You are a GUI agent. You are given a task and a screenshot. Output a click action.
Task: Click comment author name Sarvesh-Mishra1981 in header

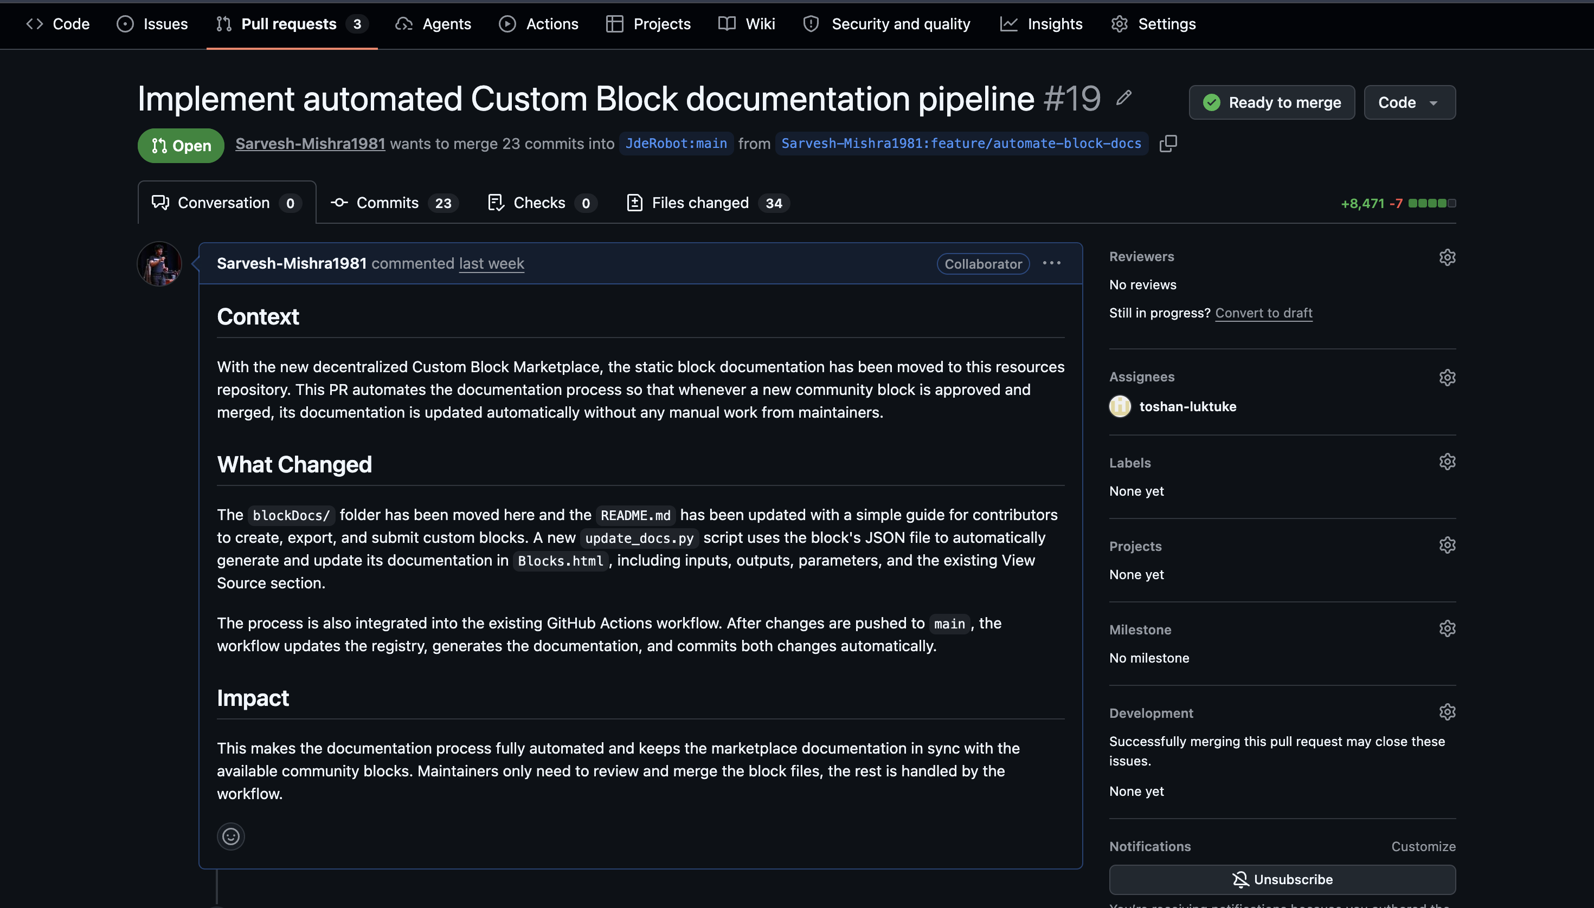[x=292, y=263]
